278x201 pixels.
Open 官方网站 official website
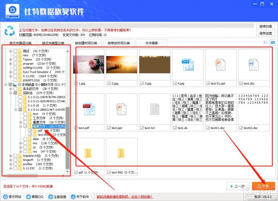[12, 196]
